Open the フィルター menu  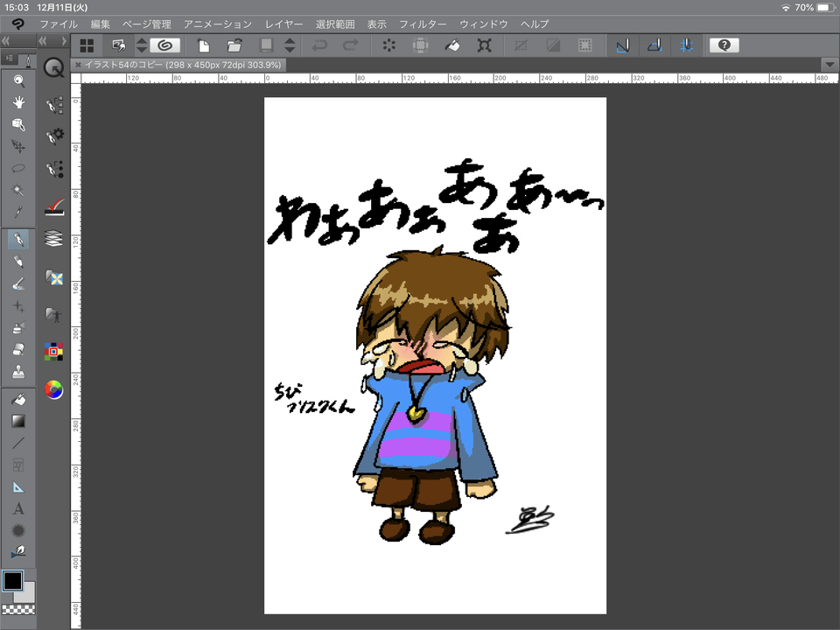tap(422, 24)
